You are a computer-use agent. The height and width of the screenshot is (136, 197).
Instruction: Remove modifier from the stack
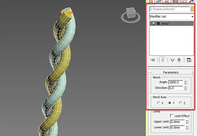point(179,60)
